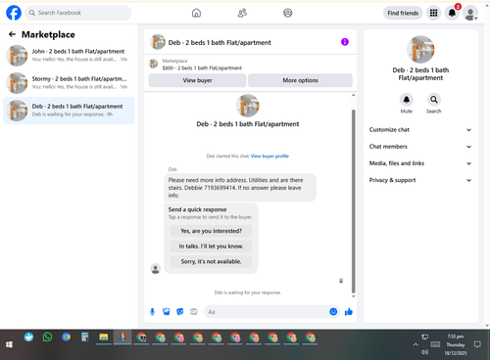Open the Stormy - 2 beds conversation
Viewport: 490px width, 360px height.
coord(69,83)
